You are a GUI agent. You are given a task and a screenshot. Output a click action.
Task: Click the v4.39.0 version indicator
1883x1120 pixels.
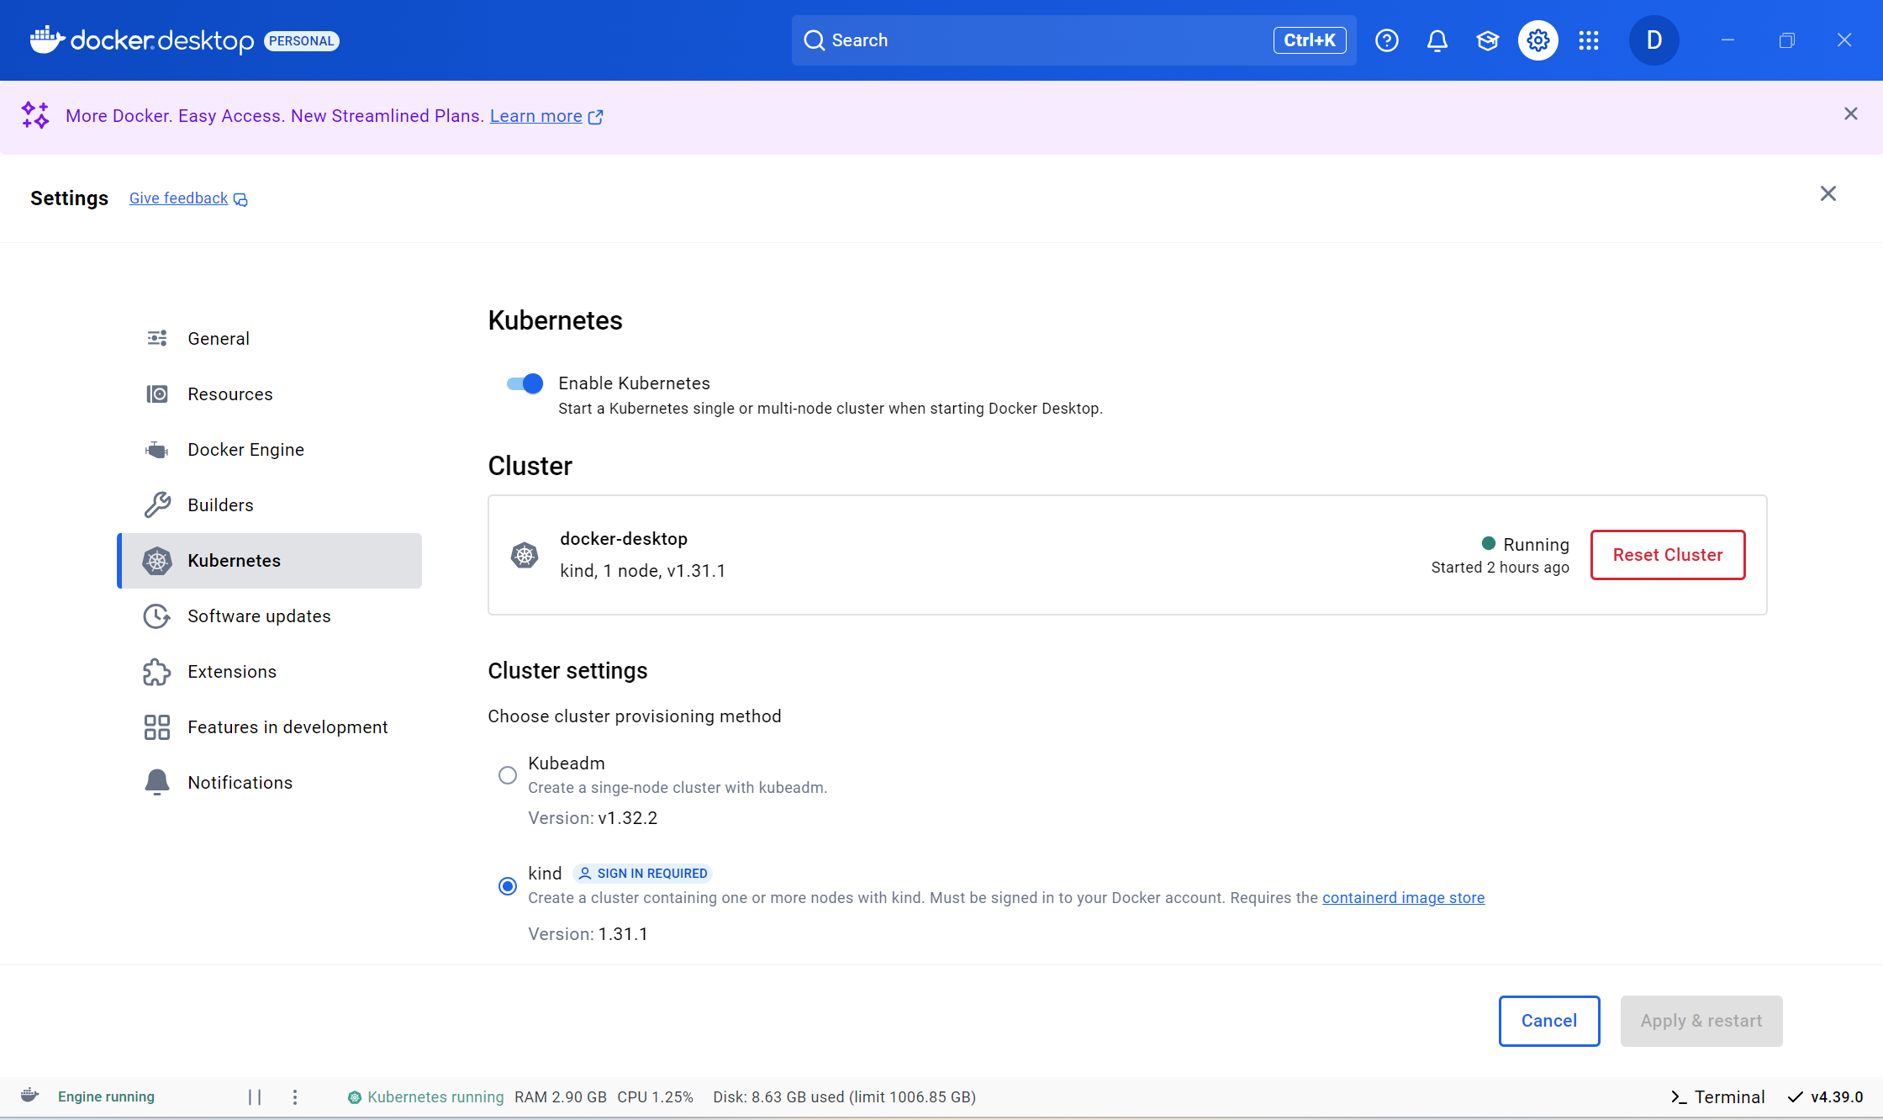click(x=1825, y=1097)
